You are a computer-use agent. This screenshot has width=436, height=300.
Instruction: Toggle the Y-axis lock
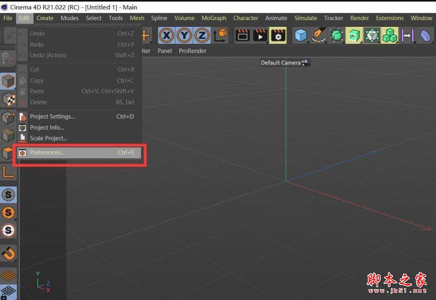(183, 35)
